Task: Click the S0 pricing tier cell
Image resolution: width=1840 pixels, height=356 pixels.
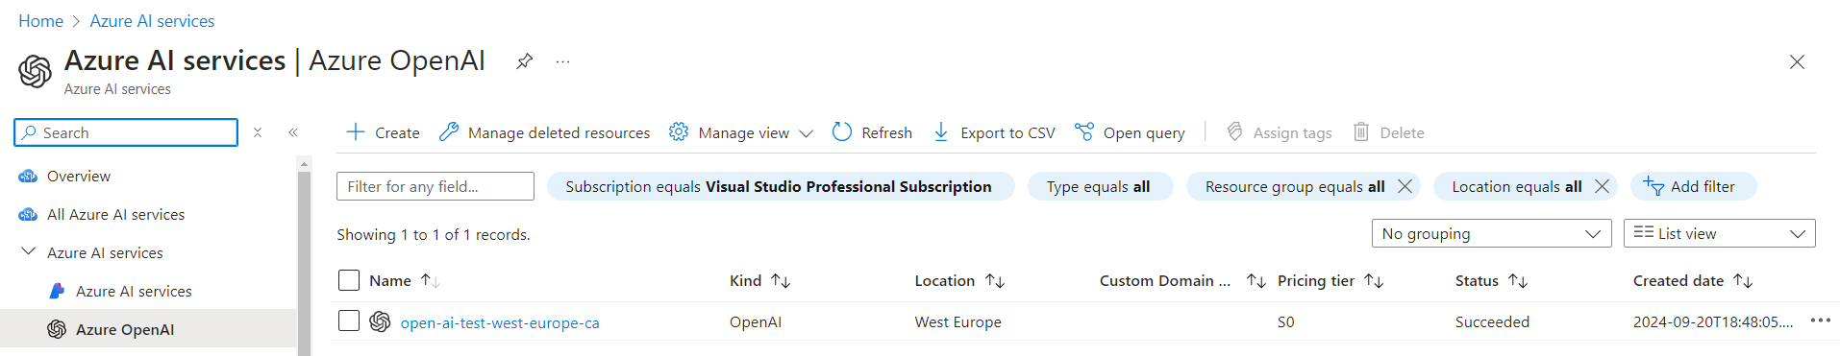Action: [1286, 322]
